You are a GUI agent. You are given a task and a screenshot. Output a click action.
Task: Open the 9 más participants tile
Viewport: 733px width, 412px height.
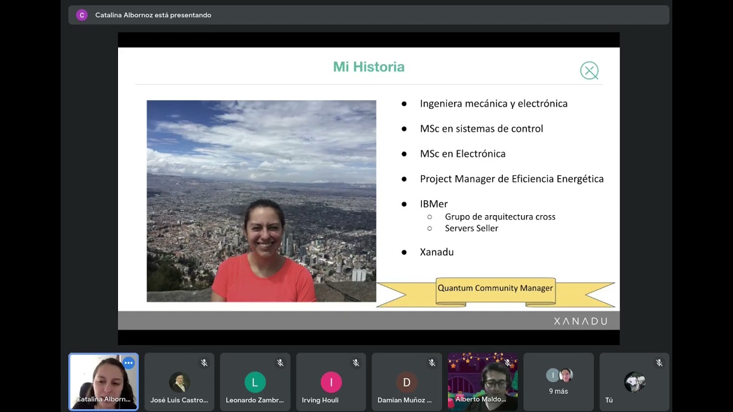[x=558, y=382]
